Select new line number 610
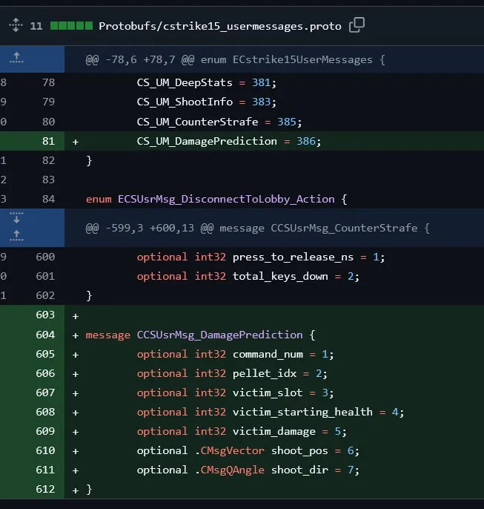This screenshot has height=509, width=484. [45, 450]
